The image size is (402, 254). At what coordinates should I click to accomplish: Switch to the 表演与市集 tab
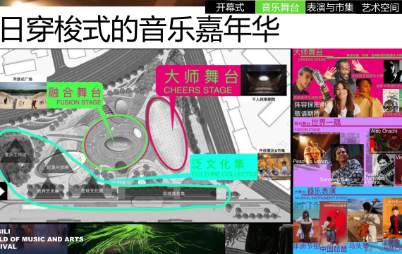click(x=330, y=7)
